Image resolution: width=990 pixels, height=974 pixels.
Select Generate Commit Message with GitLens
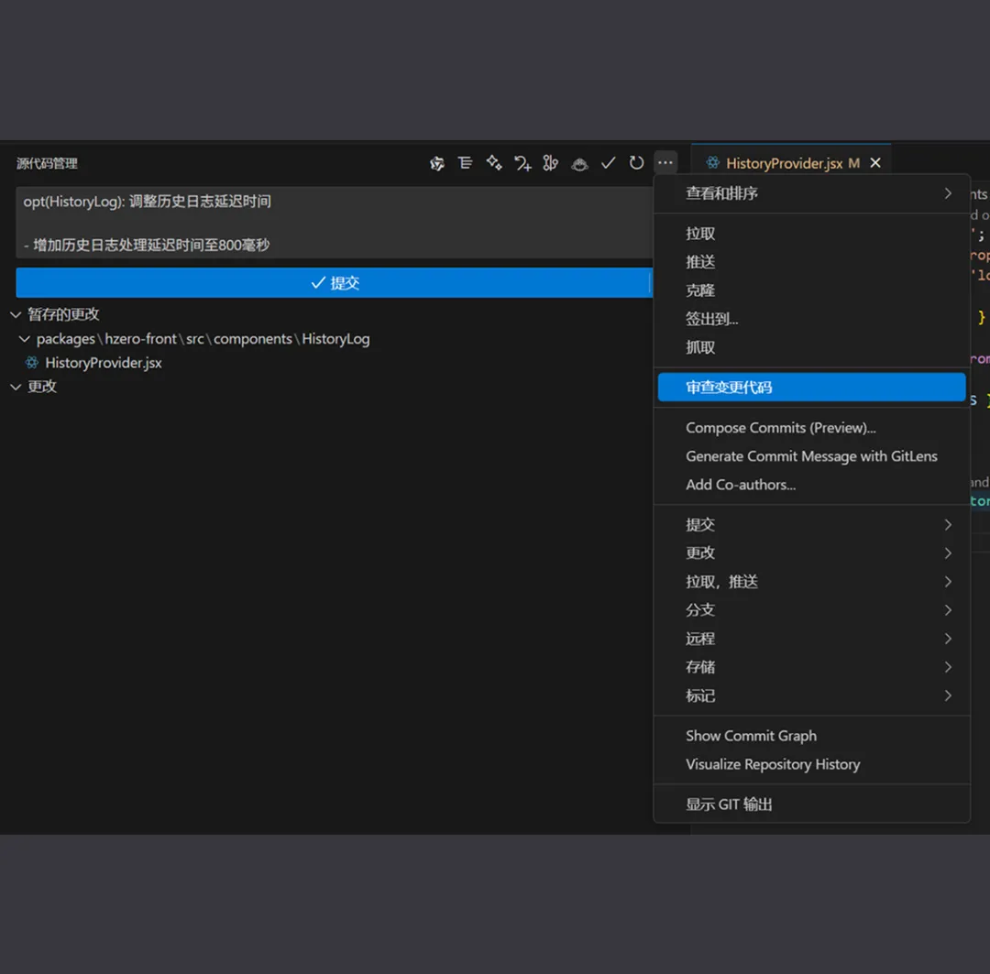[812, 456]
